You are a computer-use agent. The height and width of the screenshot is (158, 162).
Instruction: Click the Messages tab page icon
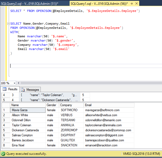coord(23,90)
